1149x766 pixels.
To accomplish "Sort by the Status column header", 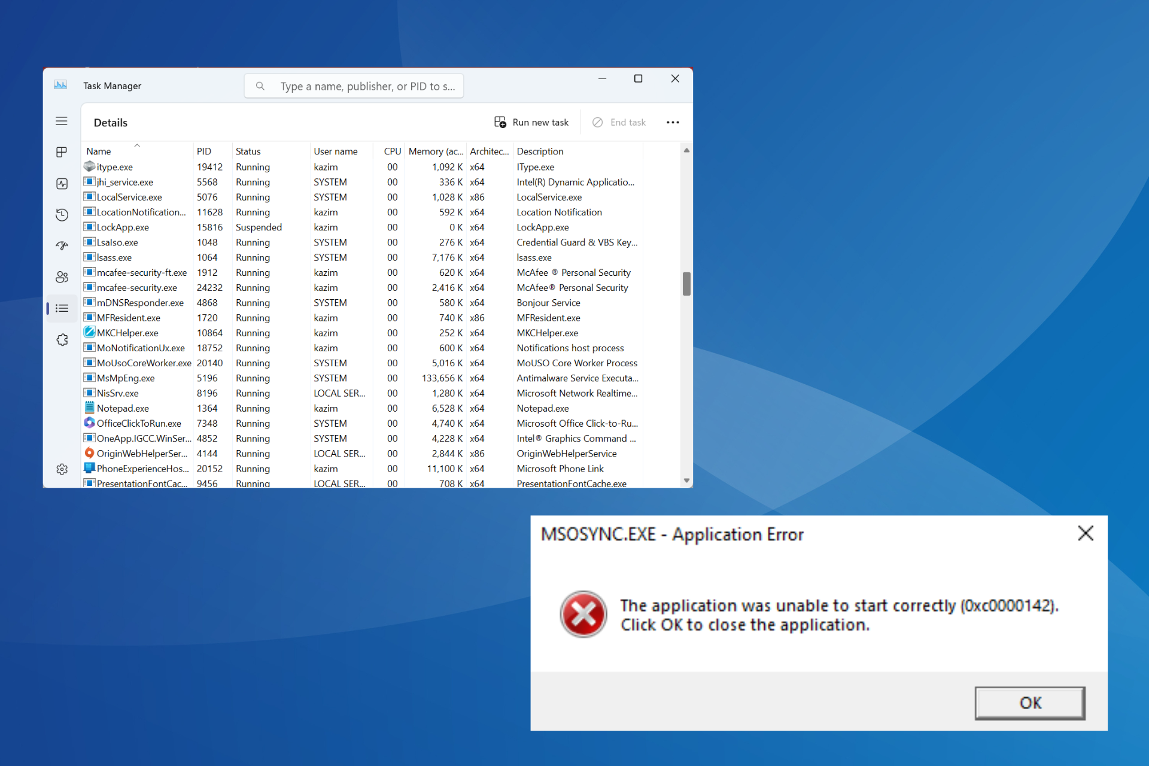I will pos(270,151).
